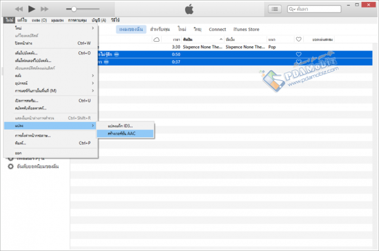Switch to the วิทยุ (Radio) tab

point(198,29)
